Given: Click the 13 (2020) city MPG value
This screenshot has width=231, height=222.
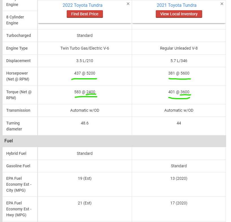Looking at the screenshot, I should [x=179, y=178].
